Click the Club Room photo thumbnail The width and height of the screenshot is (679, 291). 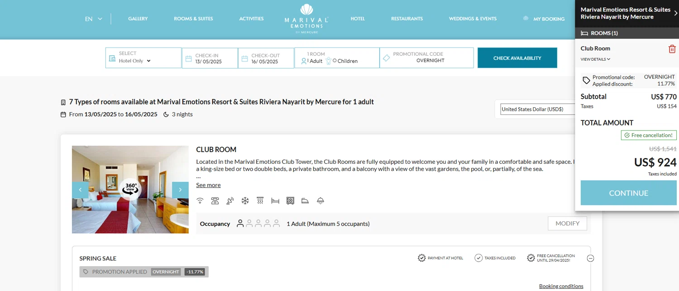(x=130, y=190)
